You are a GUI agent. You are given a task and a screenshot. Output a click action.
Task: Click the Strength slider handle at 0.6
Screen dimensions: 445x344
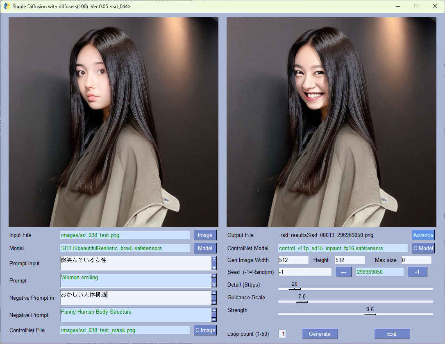(x=370, y=314)
